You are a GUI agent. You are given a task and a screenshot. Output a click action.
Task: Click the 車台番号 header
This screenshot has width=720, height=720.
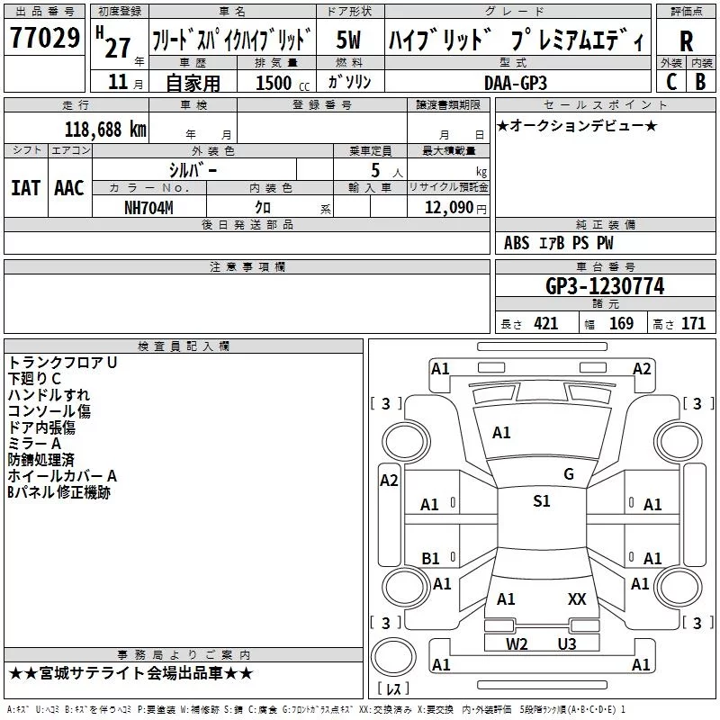tap(605, 266)
